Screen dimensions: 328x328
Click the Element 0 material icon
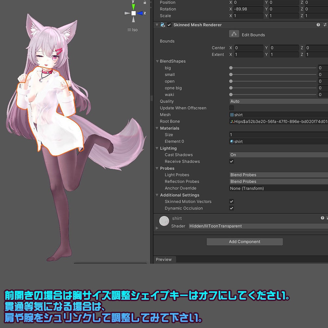[x=232, y=142]
